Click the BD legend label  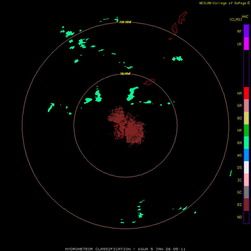239,118
